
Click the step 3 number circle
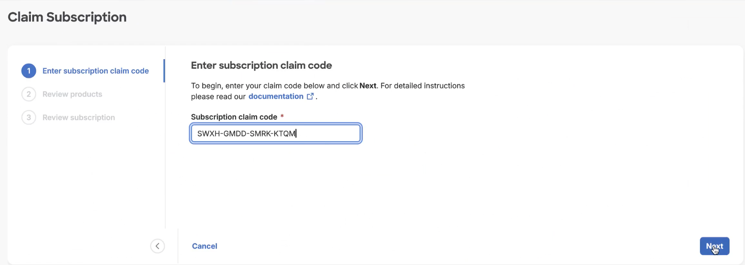[x=29, y=117]
